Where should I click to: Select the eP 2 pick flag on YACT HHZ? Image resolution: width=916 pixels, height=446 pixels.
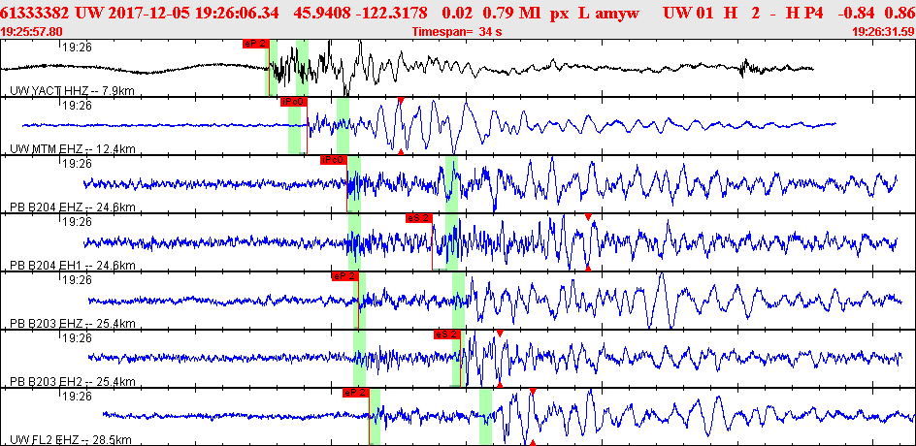click(x=255, y=44)
